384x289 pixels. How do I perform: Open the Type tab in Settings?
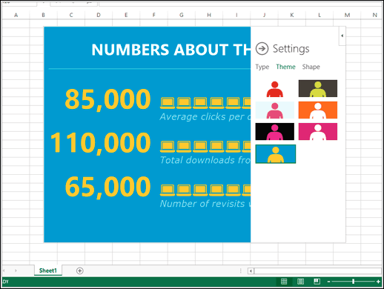pyautogui.click(x=262, y=67)
